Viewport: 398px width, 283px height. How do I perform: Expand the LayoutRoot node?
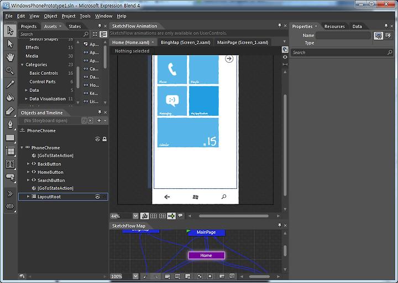[28, 196]
